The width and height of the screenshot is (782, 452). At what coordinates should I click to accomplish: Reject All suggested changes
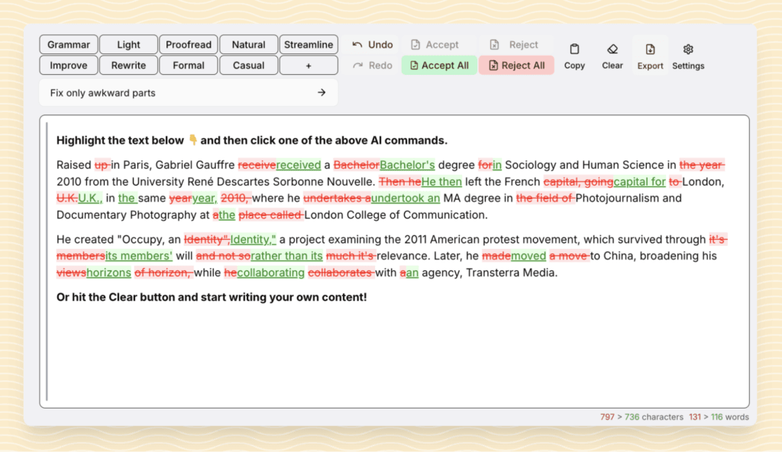coord(516,66)
